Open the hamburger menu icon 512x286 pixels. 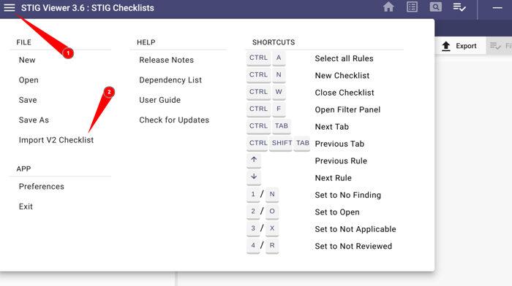10,7
